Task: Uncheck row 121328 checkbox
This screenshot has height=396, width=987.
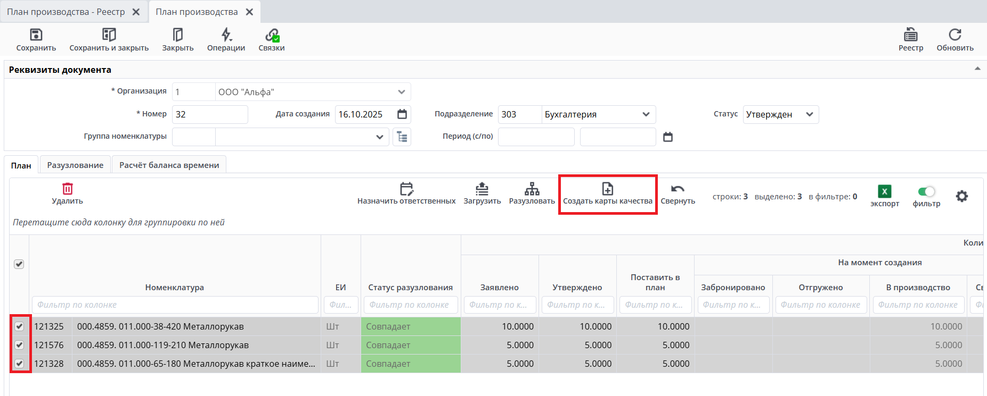Action: [x=20, y=364]
